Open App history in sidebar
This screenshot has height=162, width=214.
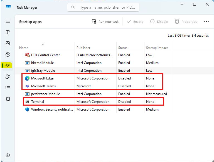tap(8, 54)
